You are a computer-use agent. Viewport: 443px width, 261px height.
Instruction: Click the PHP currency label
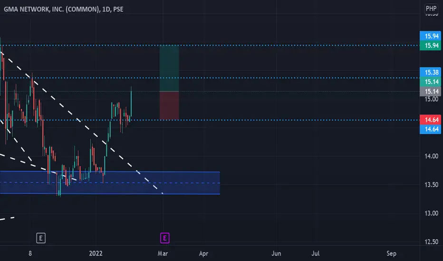coord(431,9)
